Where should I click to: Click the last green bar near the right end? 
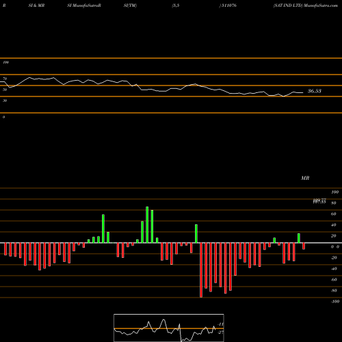pyautogui.click(x=299, y=238)
